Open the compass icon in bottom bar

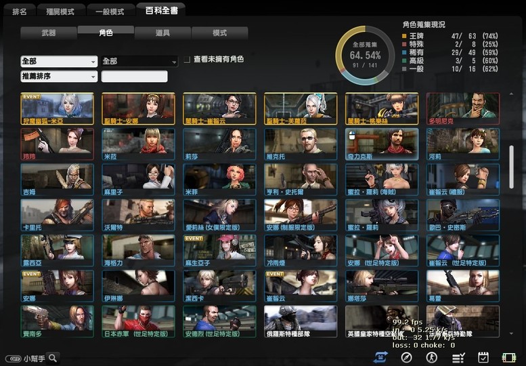point(407,358)
